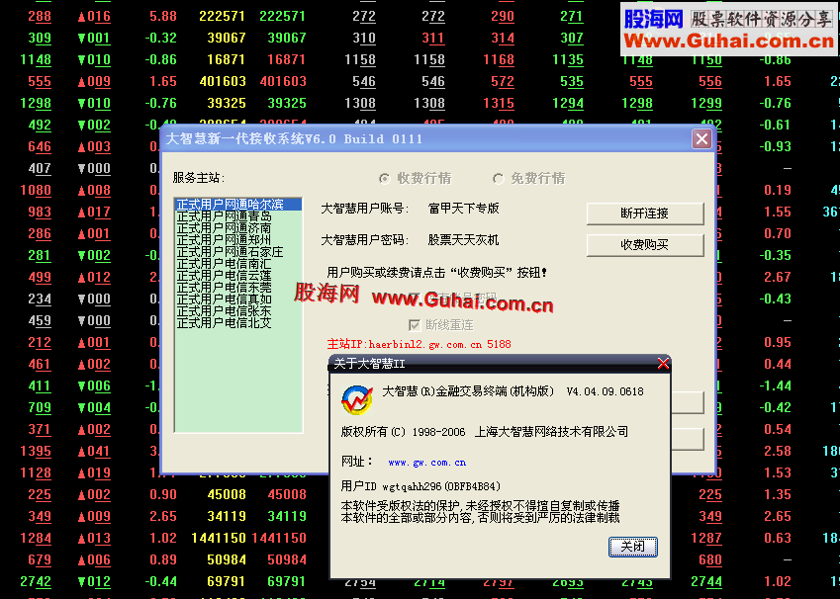
Task: Click the 1299 cell in the quote table
Action: tap(706, 104)
